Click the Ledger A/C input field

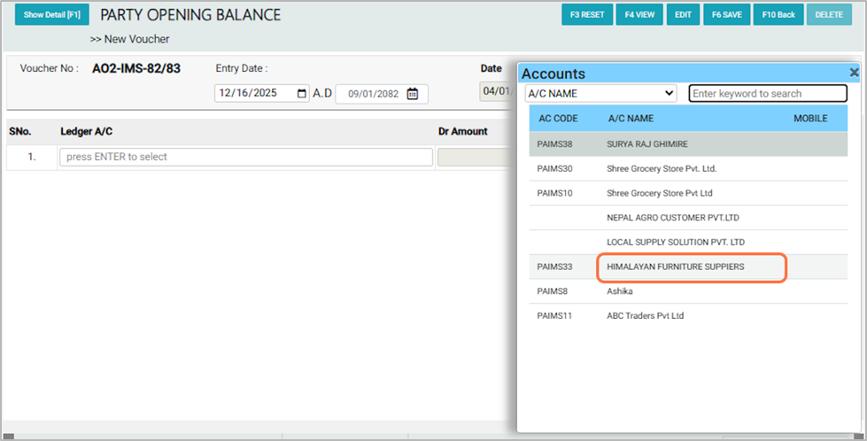[x=246, y=157]
